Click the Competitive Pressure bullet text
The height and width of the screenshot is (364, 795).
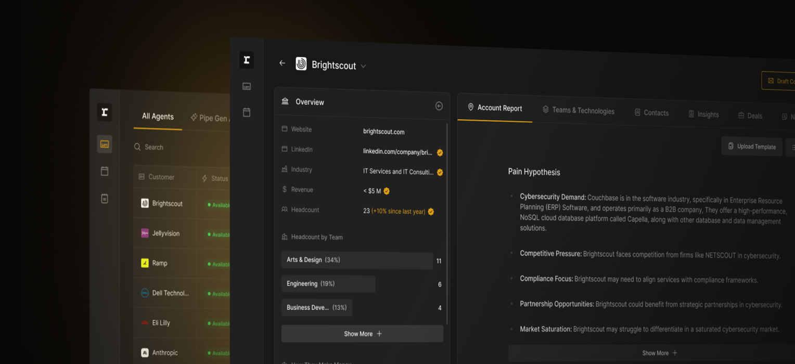[x=650, y=254]
